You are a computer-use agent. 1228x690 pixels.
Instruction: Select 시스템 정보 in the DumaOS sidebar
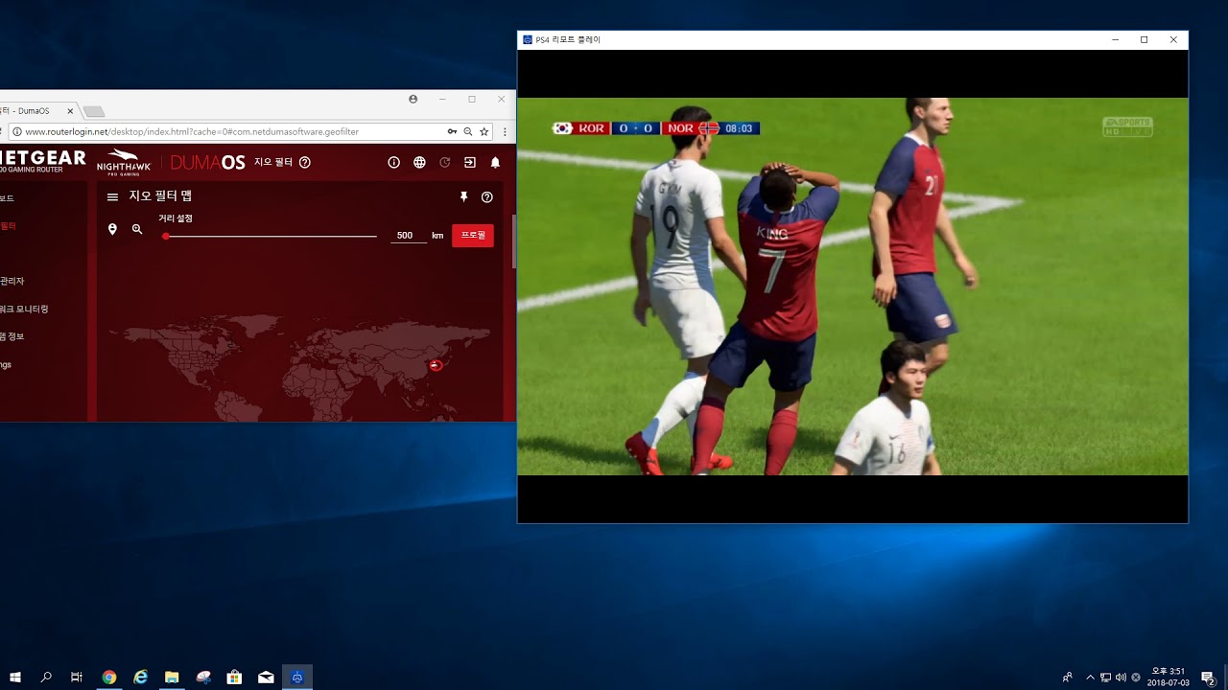click(12, 336)
